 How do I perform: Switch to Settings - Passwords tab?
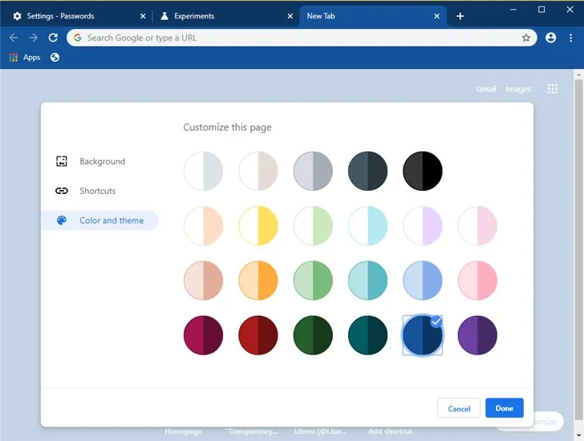[x=79, y=16]
